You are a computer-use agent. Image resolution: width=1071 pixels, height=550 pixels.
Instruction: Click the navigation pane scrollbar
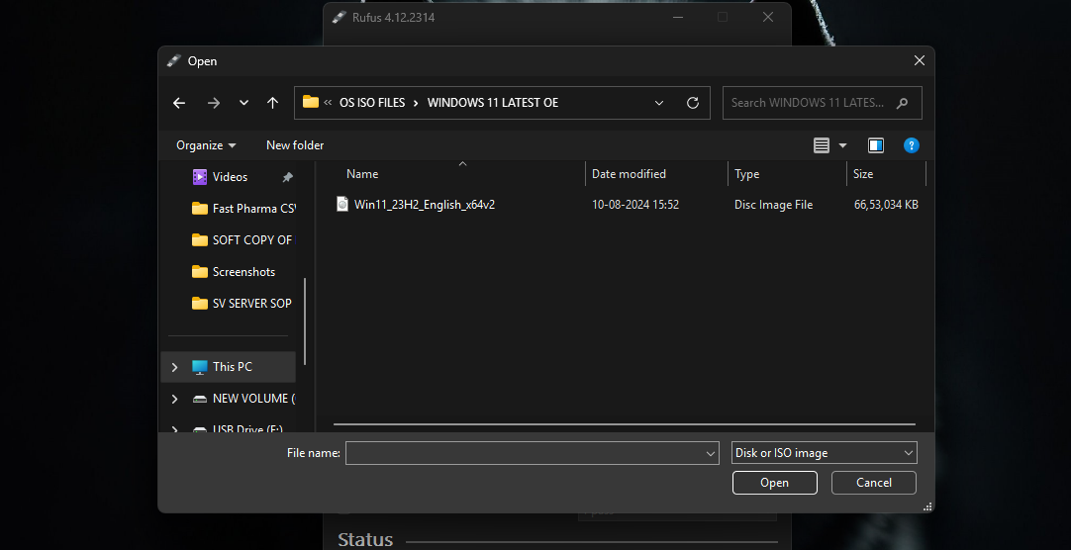pyautogui.click(x=305, y=321)
